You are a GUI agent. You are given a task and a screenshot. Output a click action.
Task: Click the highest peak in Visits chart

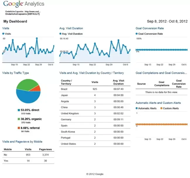tap(37, 38)
